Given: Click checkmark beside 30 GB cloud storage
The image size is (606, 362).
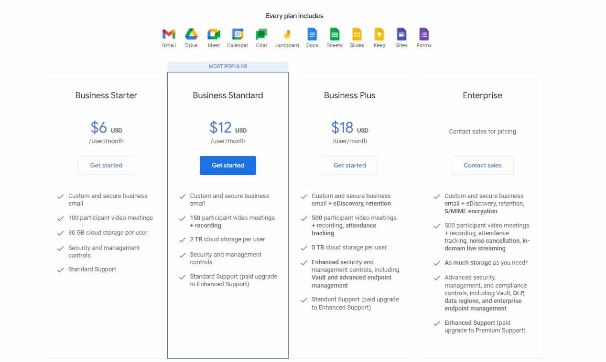Looking at the screenshot, I should click(x=61, y=233).
